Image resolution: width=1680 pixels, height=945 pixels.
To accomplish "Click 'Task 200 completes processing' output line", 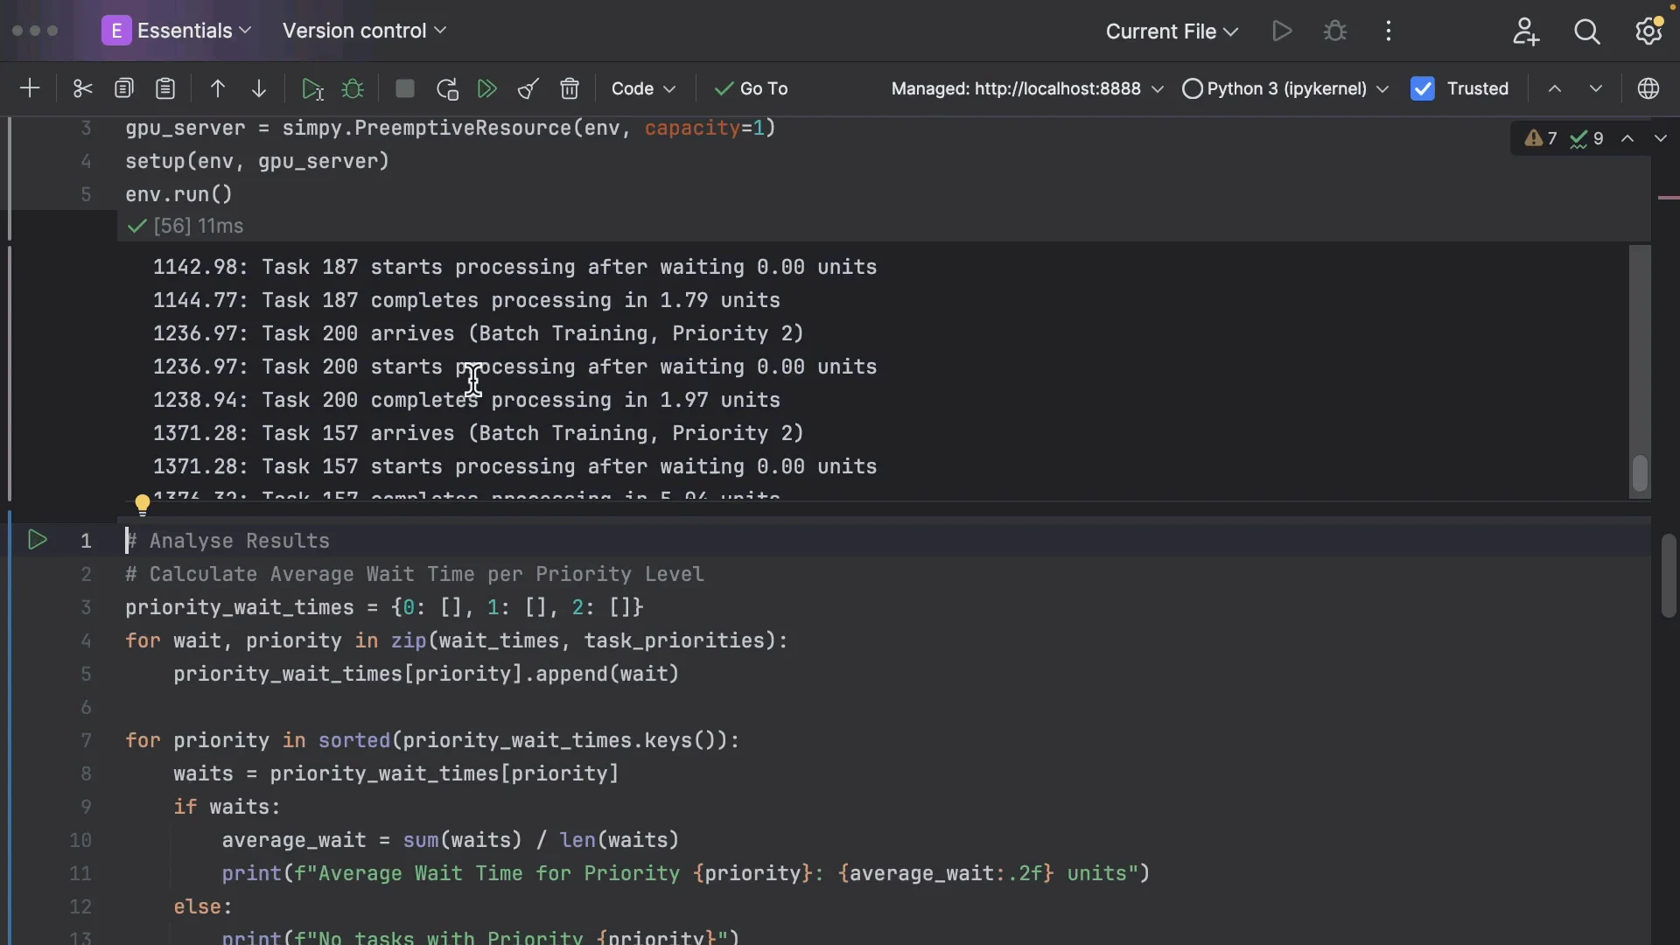I will 466,400.
